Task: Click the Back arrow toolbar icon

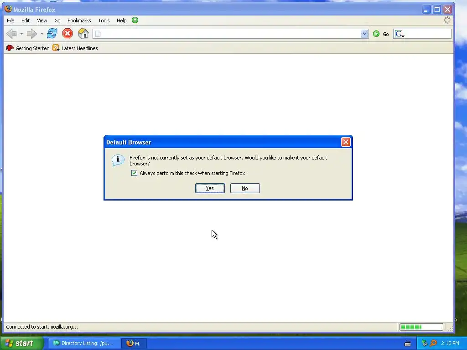Action: [11, 34]
